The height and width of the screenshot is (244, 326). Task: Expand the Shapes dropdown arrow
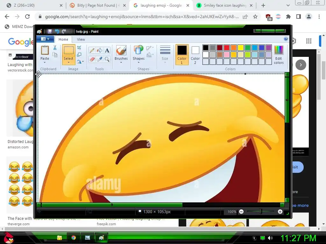pos(138,63)
